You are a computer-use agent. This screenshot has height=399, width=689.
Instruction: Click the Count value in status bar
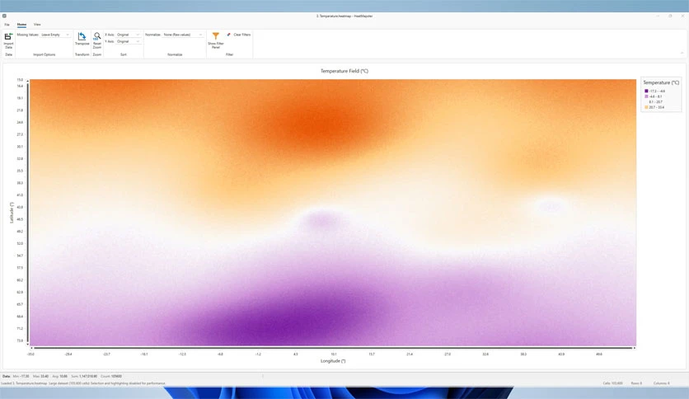[x=111, y=376]
